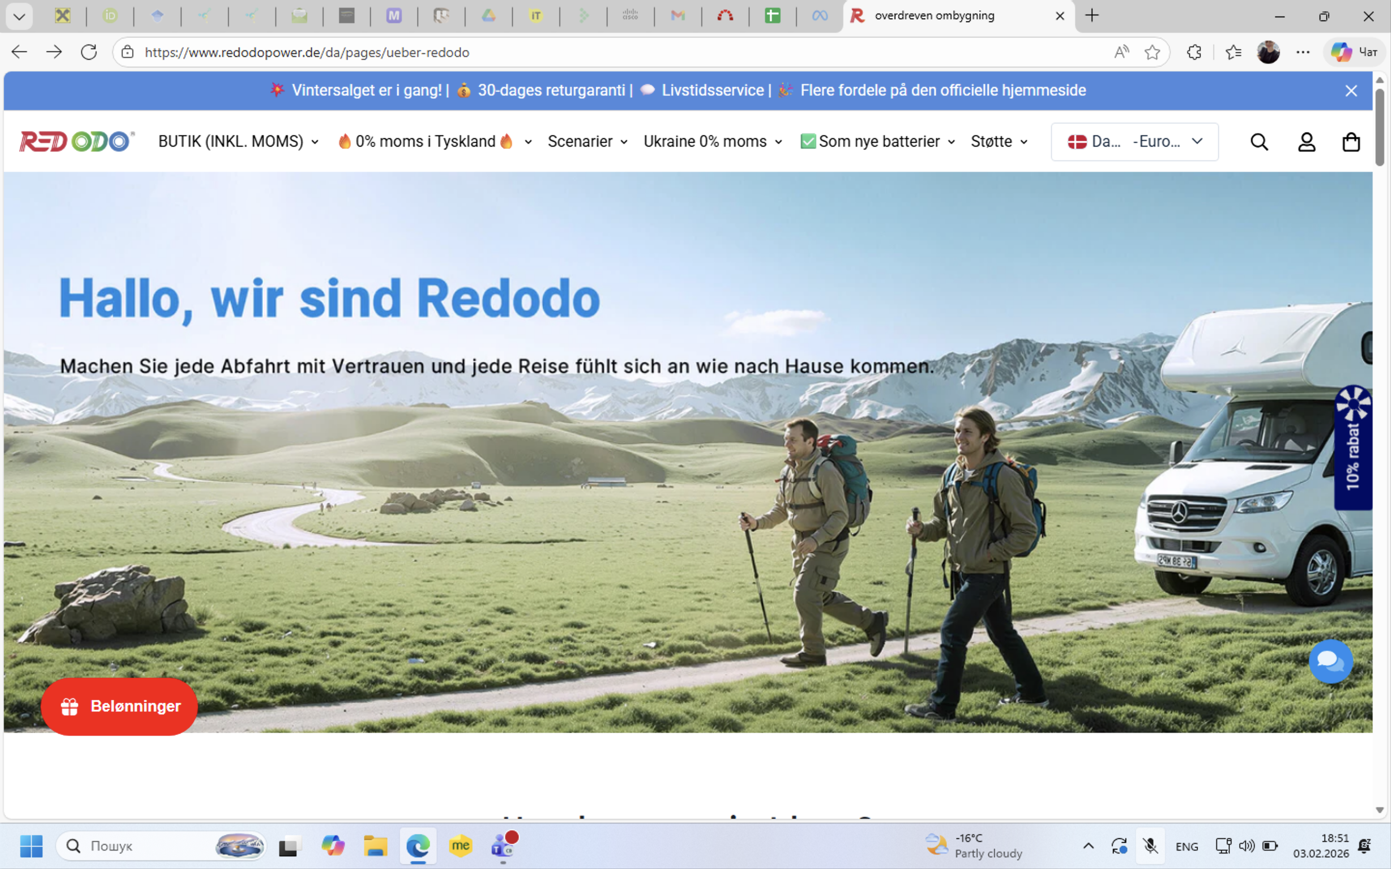Click the page vertical scrollbar thumb
Image resolution: width=1391 pixels, height=869 pixels.
1379,126
